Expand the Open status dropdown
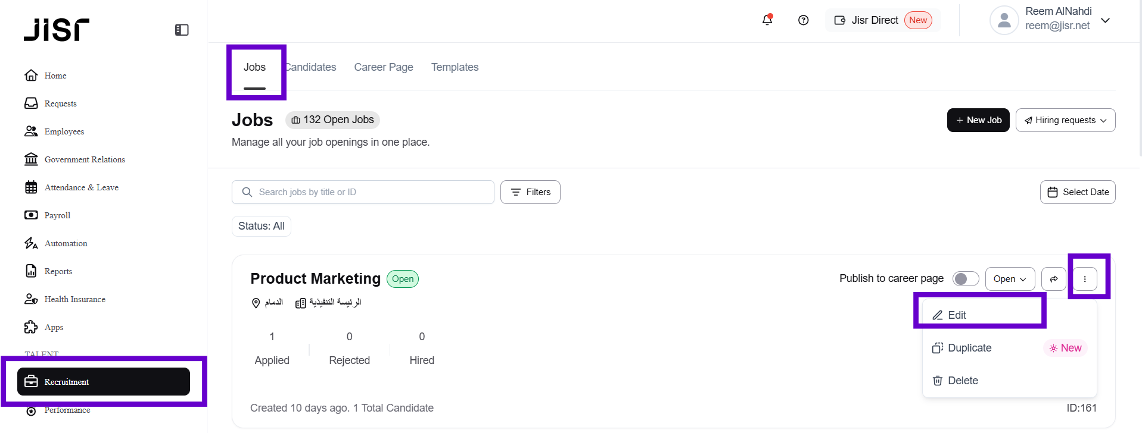The image size is (1142, 433). (x=1010, y=279)
